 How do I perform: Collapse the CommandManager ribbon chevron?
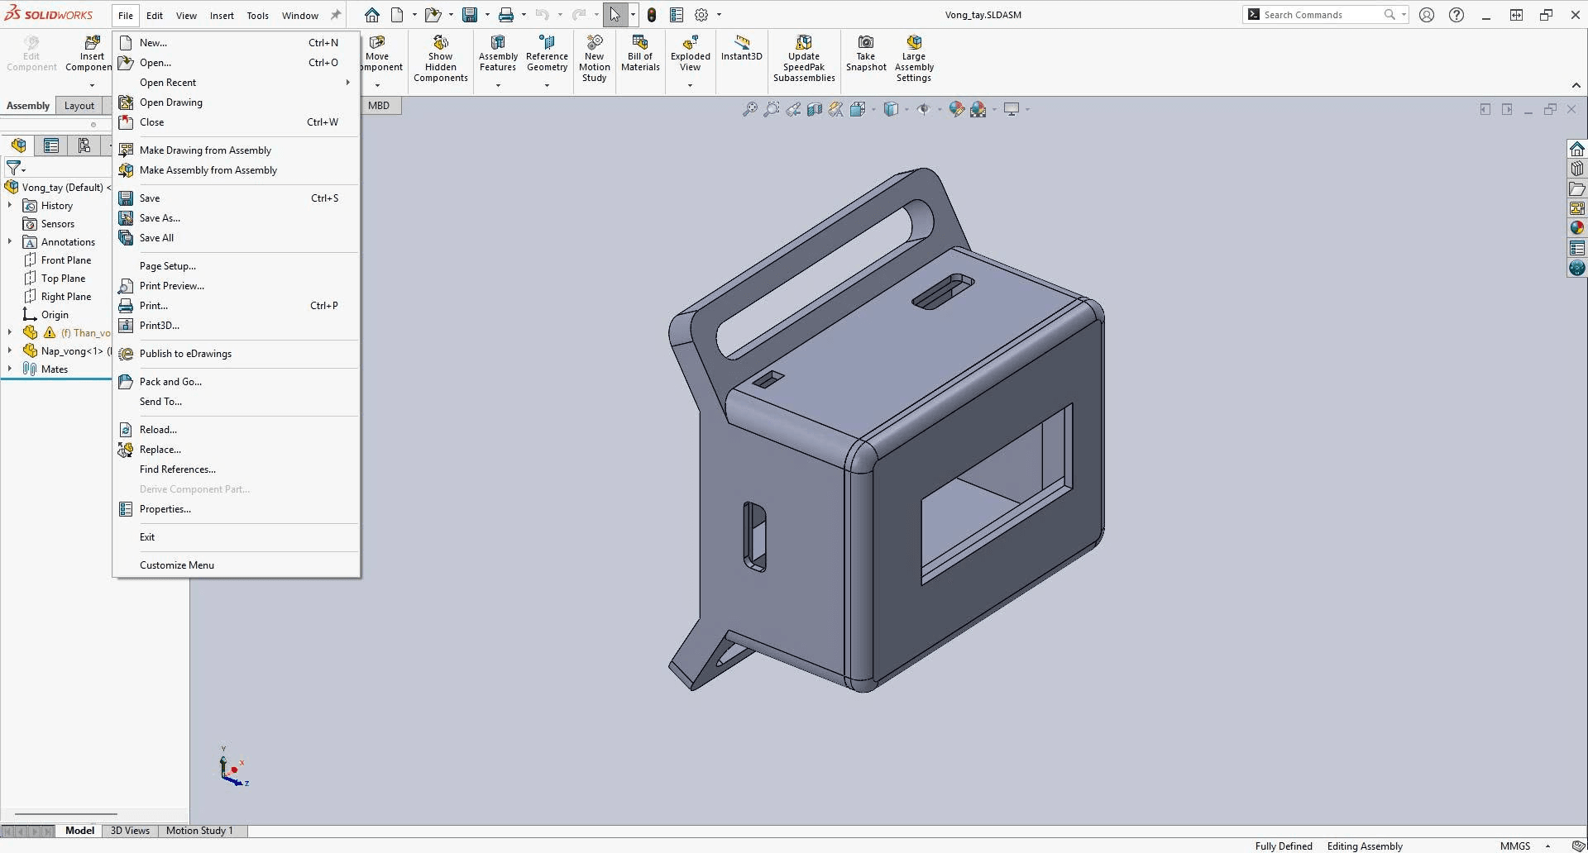pyautogui.click(x=1576, y=85)
